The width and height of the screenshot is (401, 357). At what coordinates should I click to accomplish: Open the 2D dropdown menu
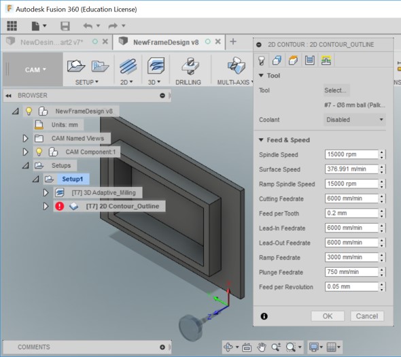pyautogui.click(x=126, y=82)
